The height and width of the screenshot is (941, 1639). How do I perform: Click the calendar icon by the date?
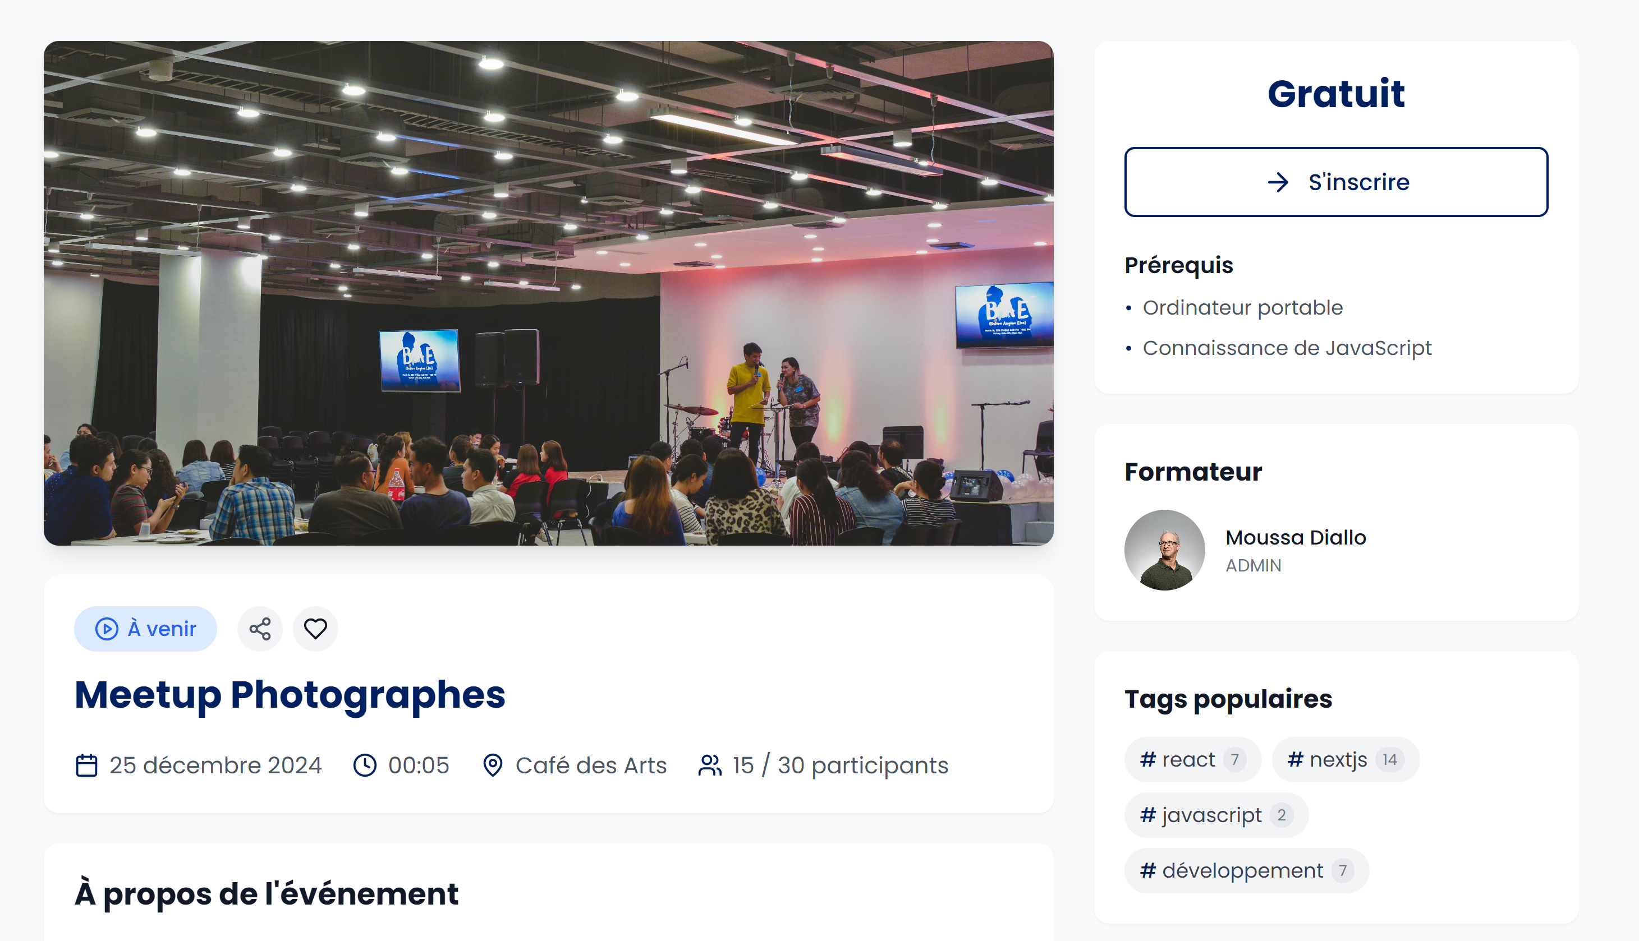tap(86, 765)
